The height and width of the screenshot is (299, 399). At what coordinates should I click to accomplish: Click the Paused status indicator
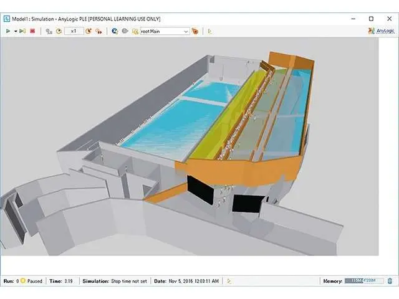tap(31, 281)
